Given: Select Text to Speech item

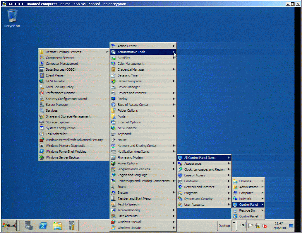Looking at the screenshot, I should click(x=143, y=205).
